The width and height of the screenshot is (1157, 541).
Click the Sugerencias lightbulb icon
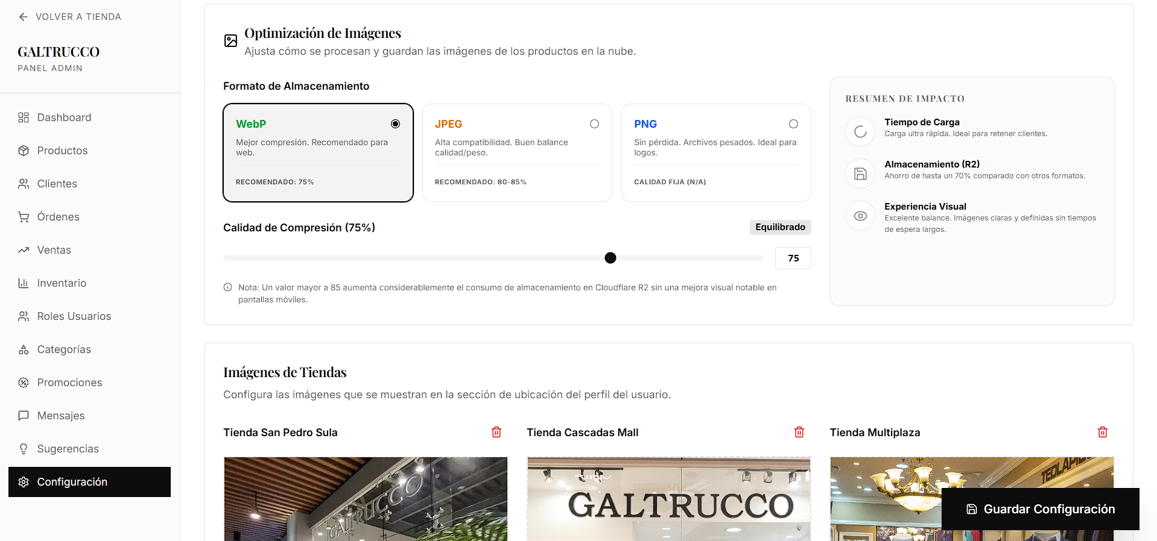click(x=24, y=449)
